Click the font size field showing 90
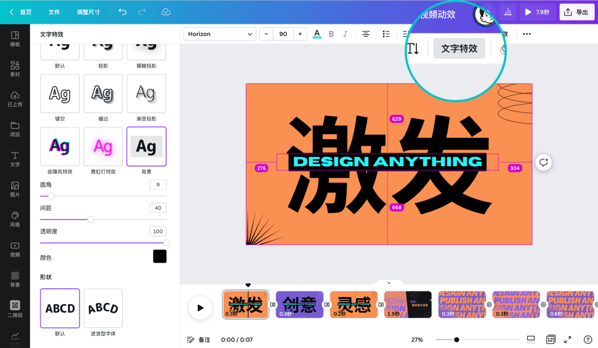The width and height of the screenshot is (598, 348). pos(283,34)
